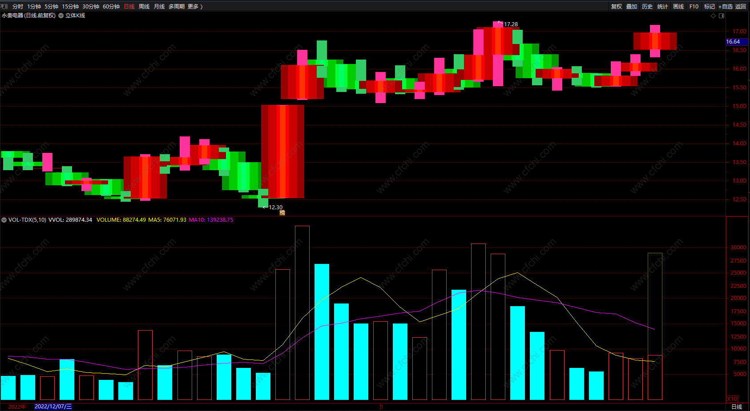Viewport: 750px width, 411px height.
Task: Click the diamond marker icon above price axis
Action: click(x=714, y=16)
